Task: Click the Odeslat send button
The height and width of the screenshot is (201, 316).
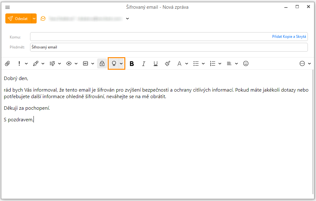Action: (18, 19)
